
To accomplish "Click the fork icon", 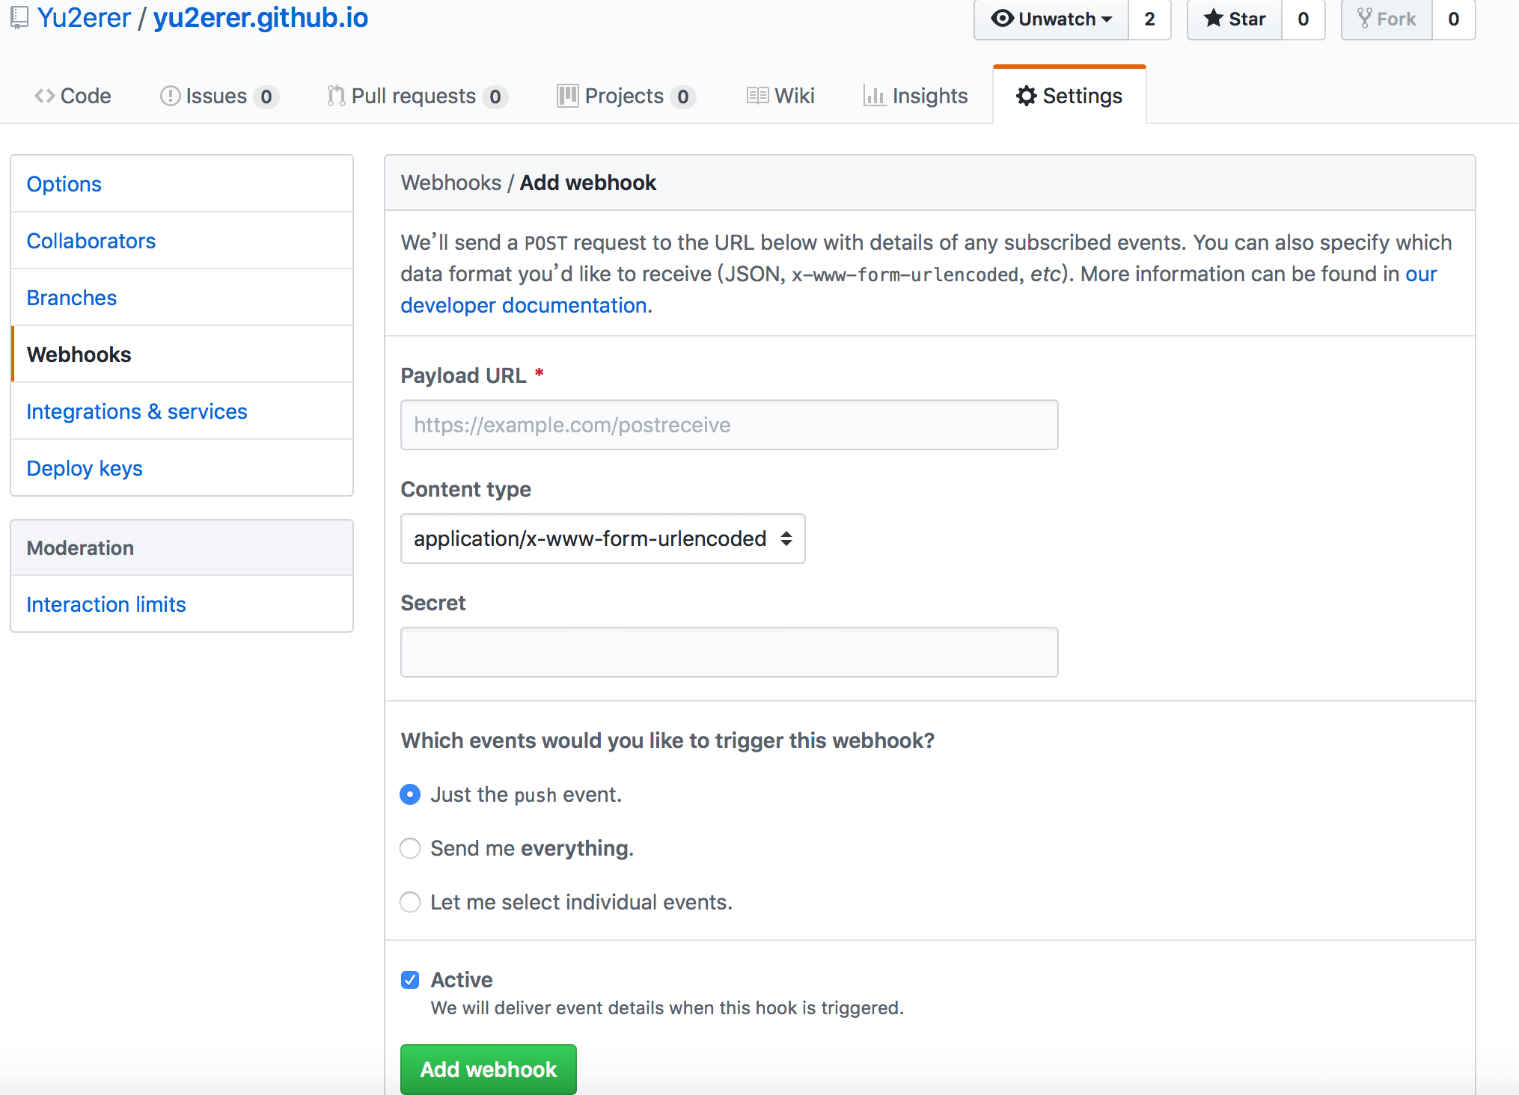I will click(1364, 18).
